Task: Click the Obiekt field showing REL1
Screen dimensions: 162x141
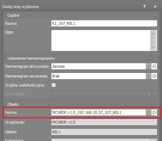Action: (104, 132)
